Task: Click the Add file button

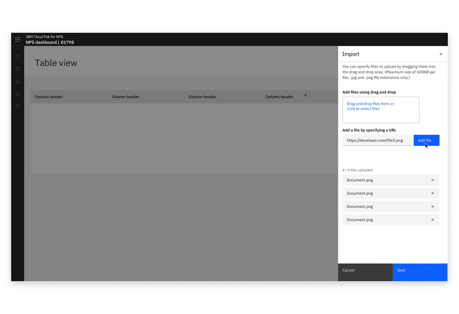Action: [426, 140]
